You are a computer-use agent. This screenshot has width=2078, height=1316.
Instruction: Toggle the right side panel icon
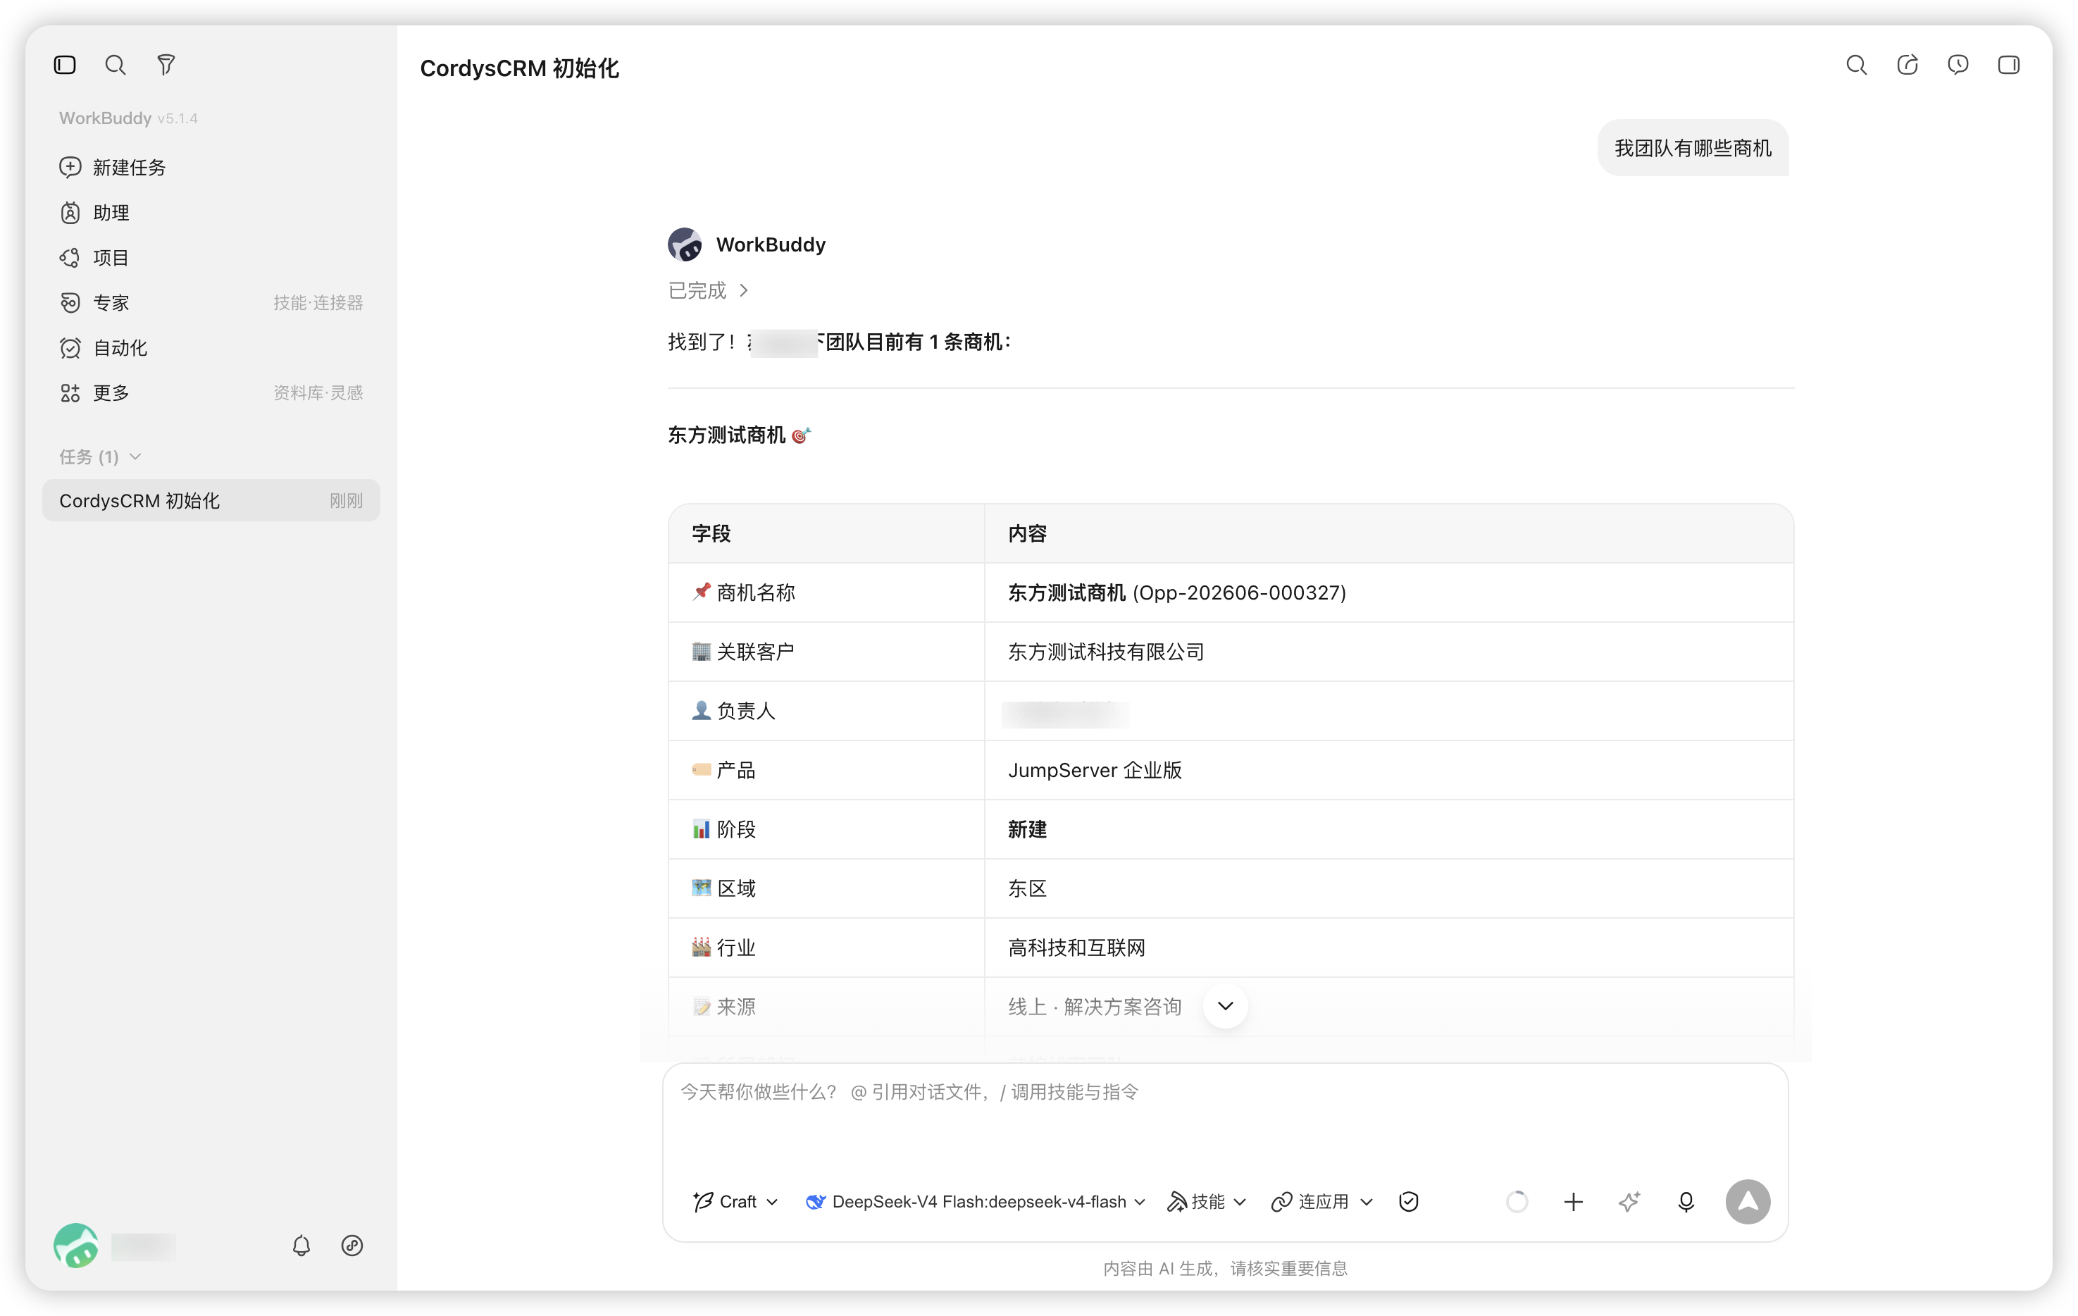click(x=2009, y=65)
